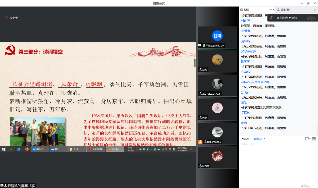Click sender name 付丽蓓 in chat
Screen dimensions: 318x188
tap(245, 21)
